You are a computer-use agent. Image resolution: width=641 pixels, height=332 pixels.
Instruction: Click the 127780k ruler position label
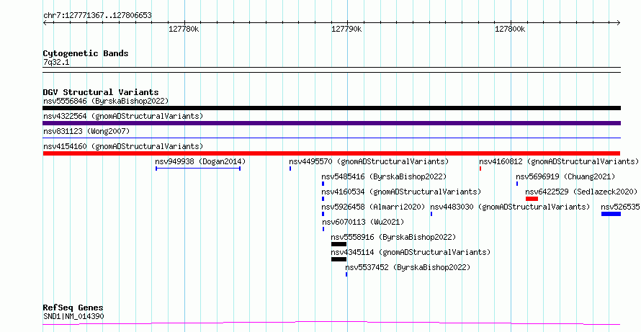(184, 29)
